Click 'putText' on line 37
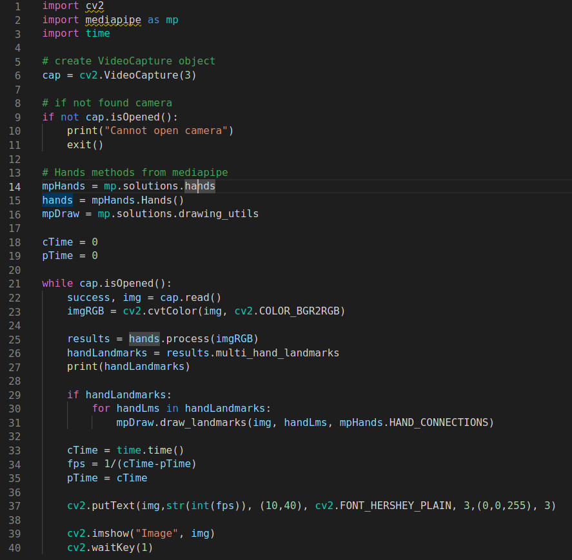Viewport: 572px width, 560px height. pyautogui.click(x=113, y=506)
